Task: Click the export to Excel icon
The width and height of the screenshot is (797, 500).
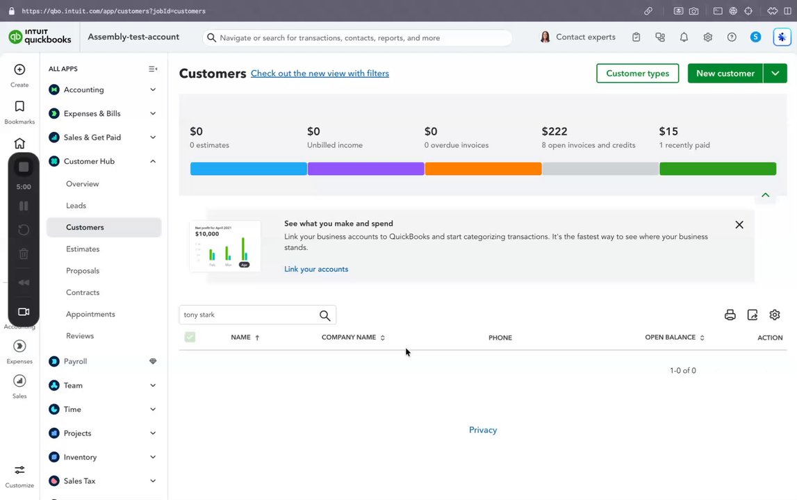Action: pos(753,315)
